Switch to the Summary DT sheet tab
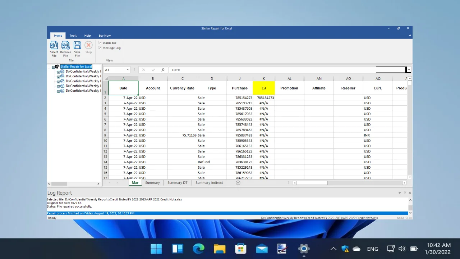 tap(178, 183)
